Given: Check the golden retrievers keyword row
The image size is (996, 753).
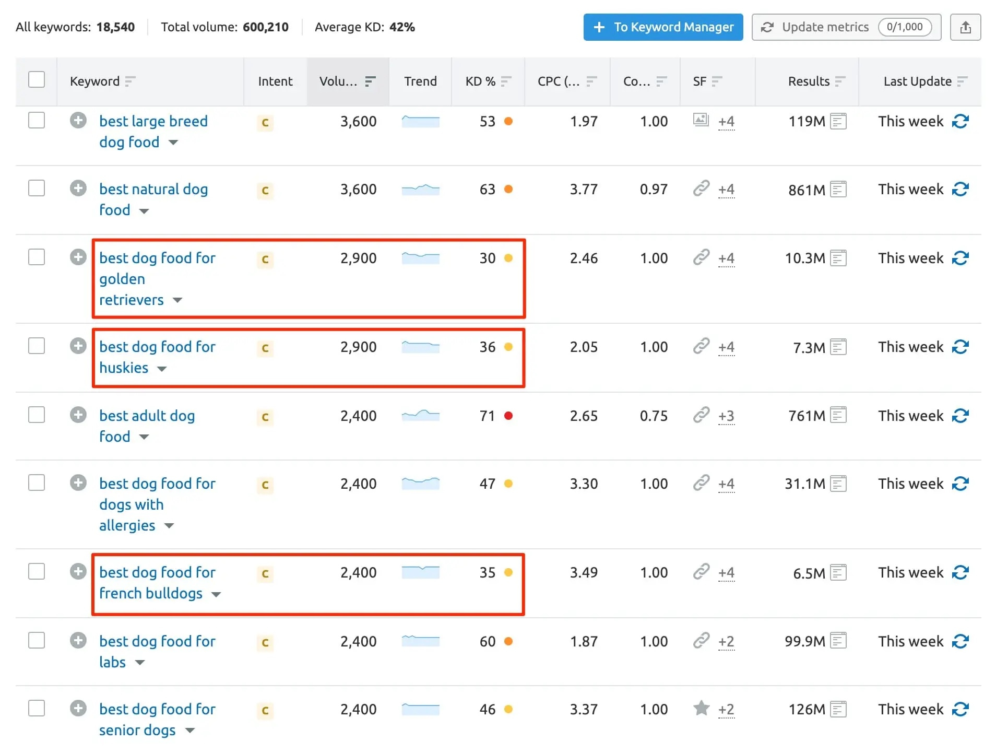Looking at the screenshot, I should (x=37, y=257).
